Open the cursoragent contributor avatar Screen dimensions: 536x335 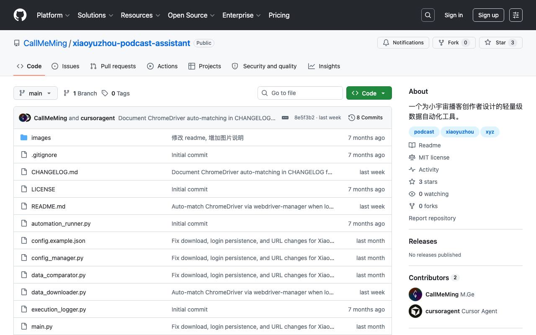415,311
